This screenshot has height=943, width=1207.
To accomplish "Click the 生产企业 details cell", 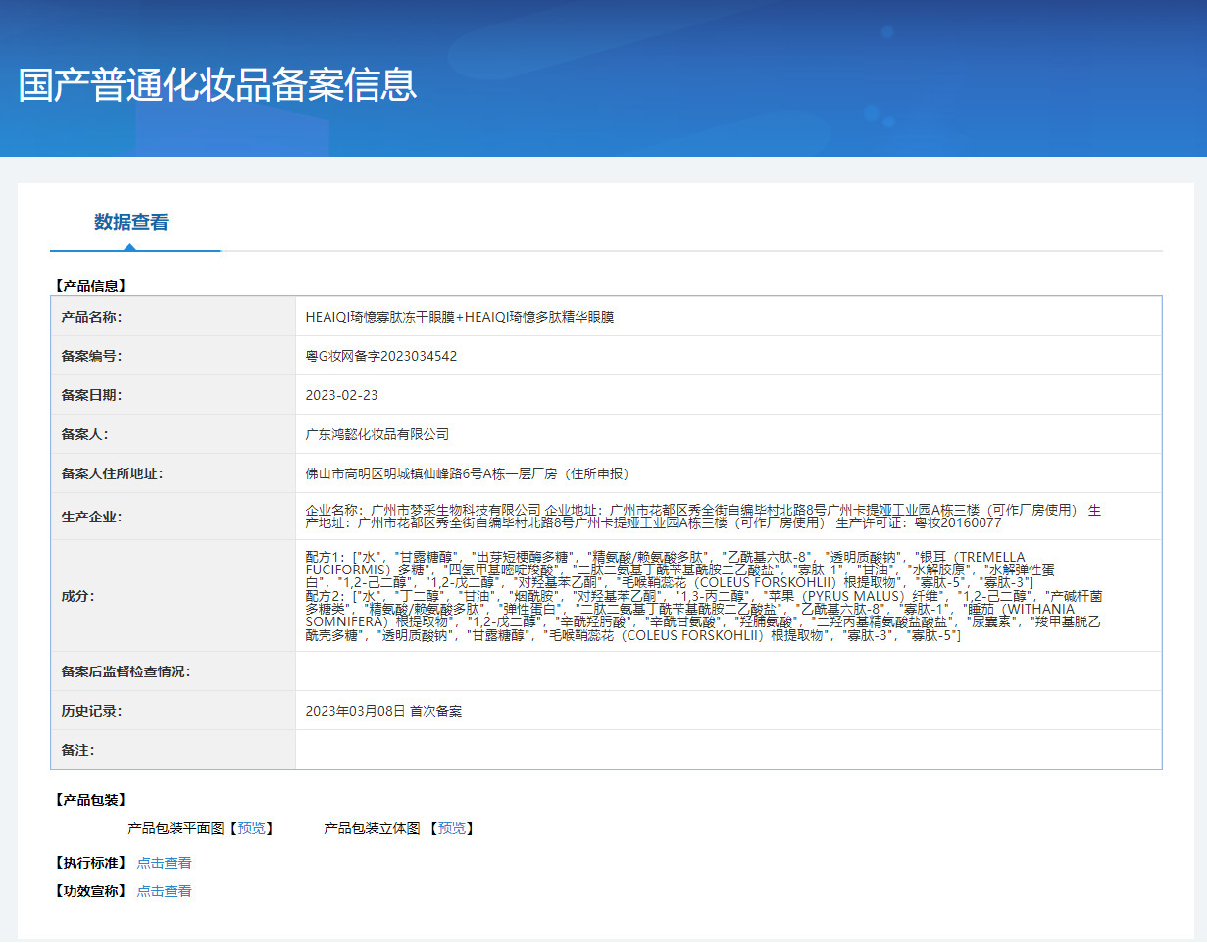I will 729,517.
